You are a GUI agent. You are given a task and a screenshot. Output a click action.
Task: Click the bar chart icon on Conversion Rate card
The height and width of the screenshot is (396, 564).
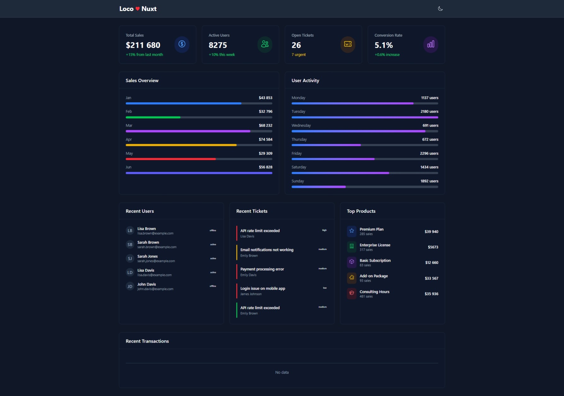[431, 44]
